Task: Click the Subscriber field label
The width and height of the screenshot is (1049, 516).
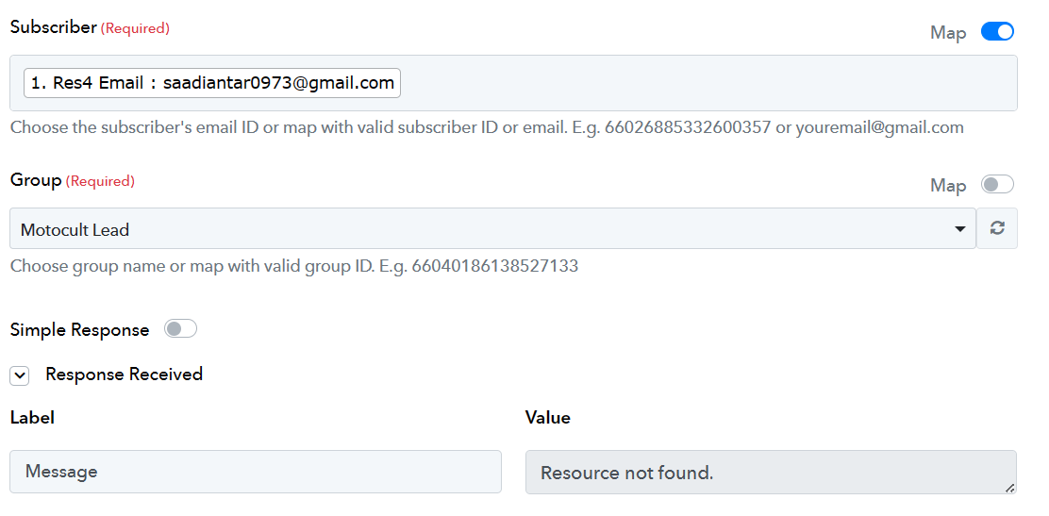Action: pos(54,27)
